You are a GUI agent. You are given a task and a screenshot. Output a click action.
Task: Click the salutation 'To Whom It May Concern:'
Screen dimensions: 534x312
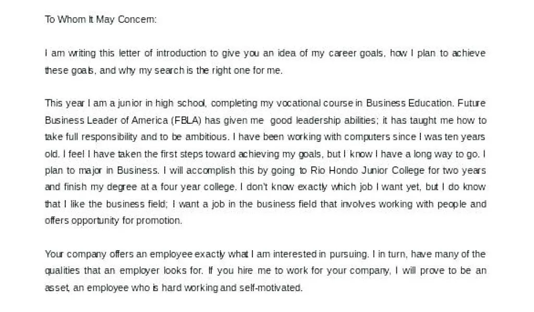(101, 20)
